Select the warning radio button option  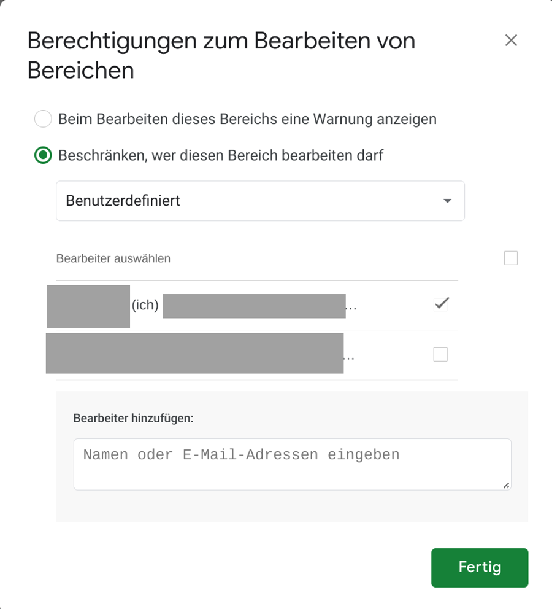pyautogui.click(x=42, y=118)
